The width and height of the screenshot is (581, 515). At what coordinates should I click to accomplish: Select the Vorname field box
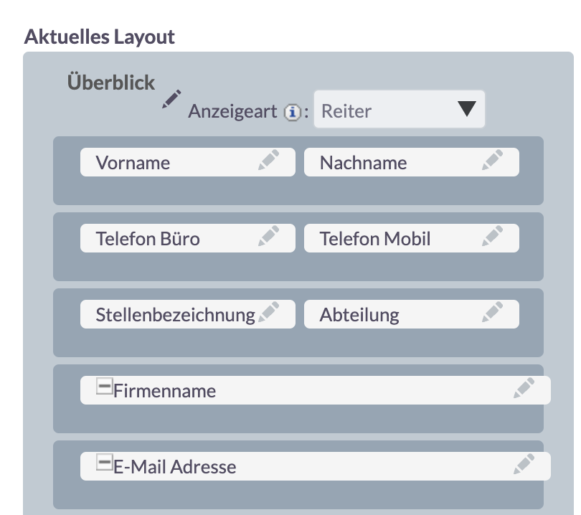click(188, 162)
